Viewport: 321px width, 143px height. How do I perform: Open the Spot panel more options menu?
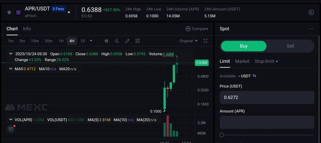pyautogui.click(x=311, y=29)
